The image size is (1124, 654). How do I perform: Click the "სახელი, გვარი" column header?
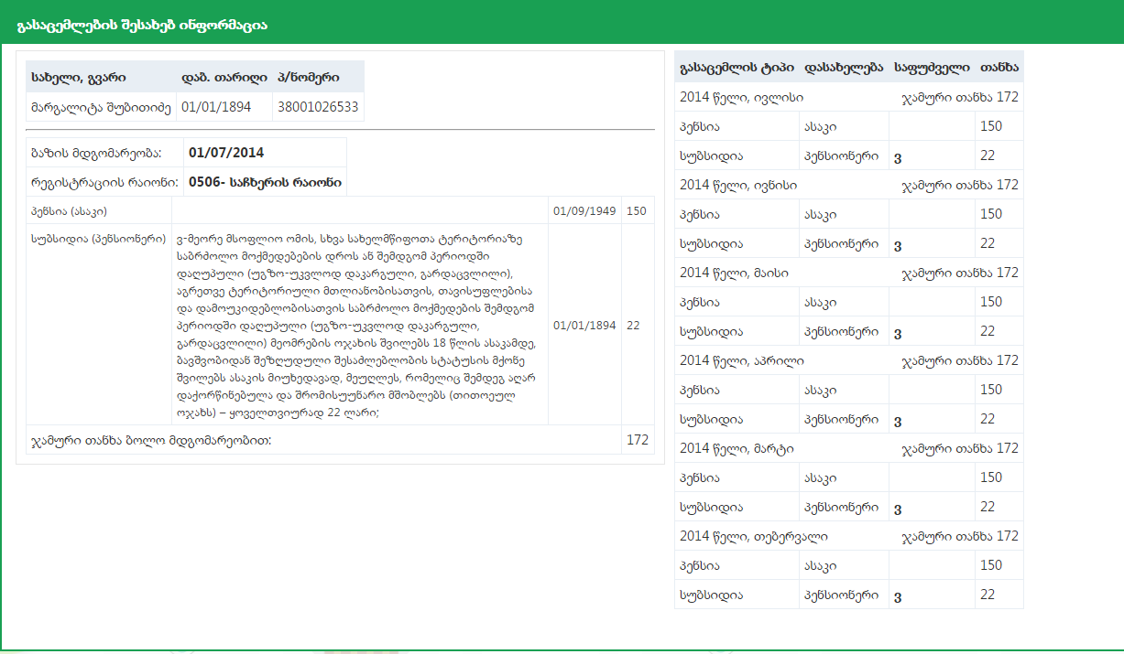click(79, 77)
